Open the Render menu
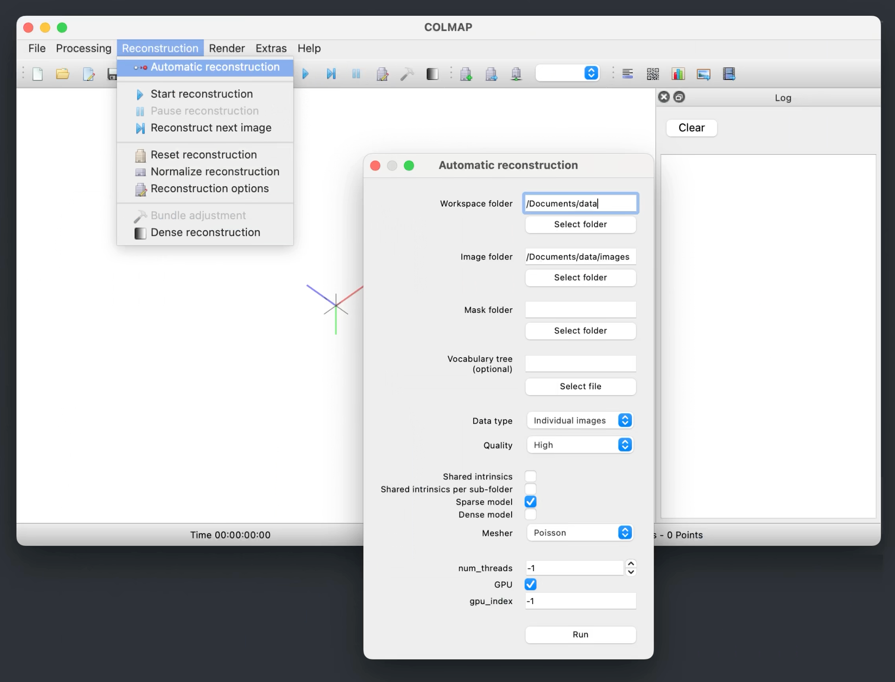Image resolution: width=895 pixels, height=682 pixels. pos(227,48)
